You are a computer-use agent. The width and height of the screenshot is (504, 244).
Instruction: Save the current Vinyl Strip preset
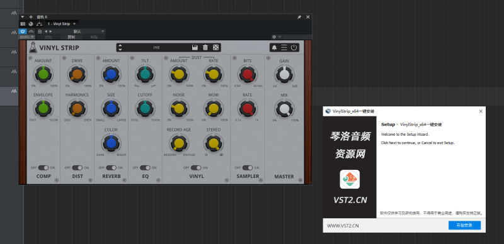(195, 48)
